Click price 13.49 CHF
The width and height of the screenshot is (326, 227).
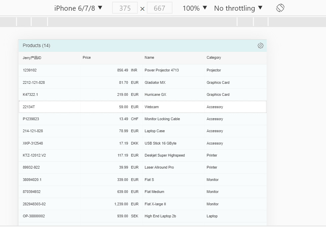pyautogui.click(x=129, y=119)
